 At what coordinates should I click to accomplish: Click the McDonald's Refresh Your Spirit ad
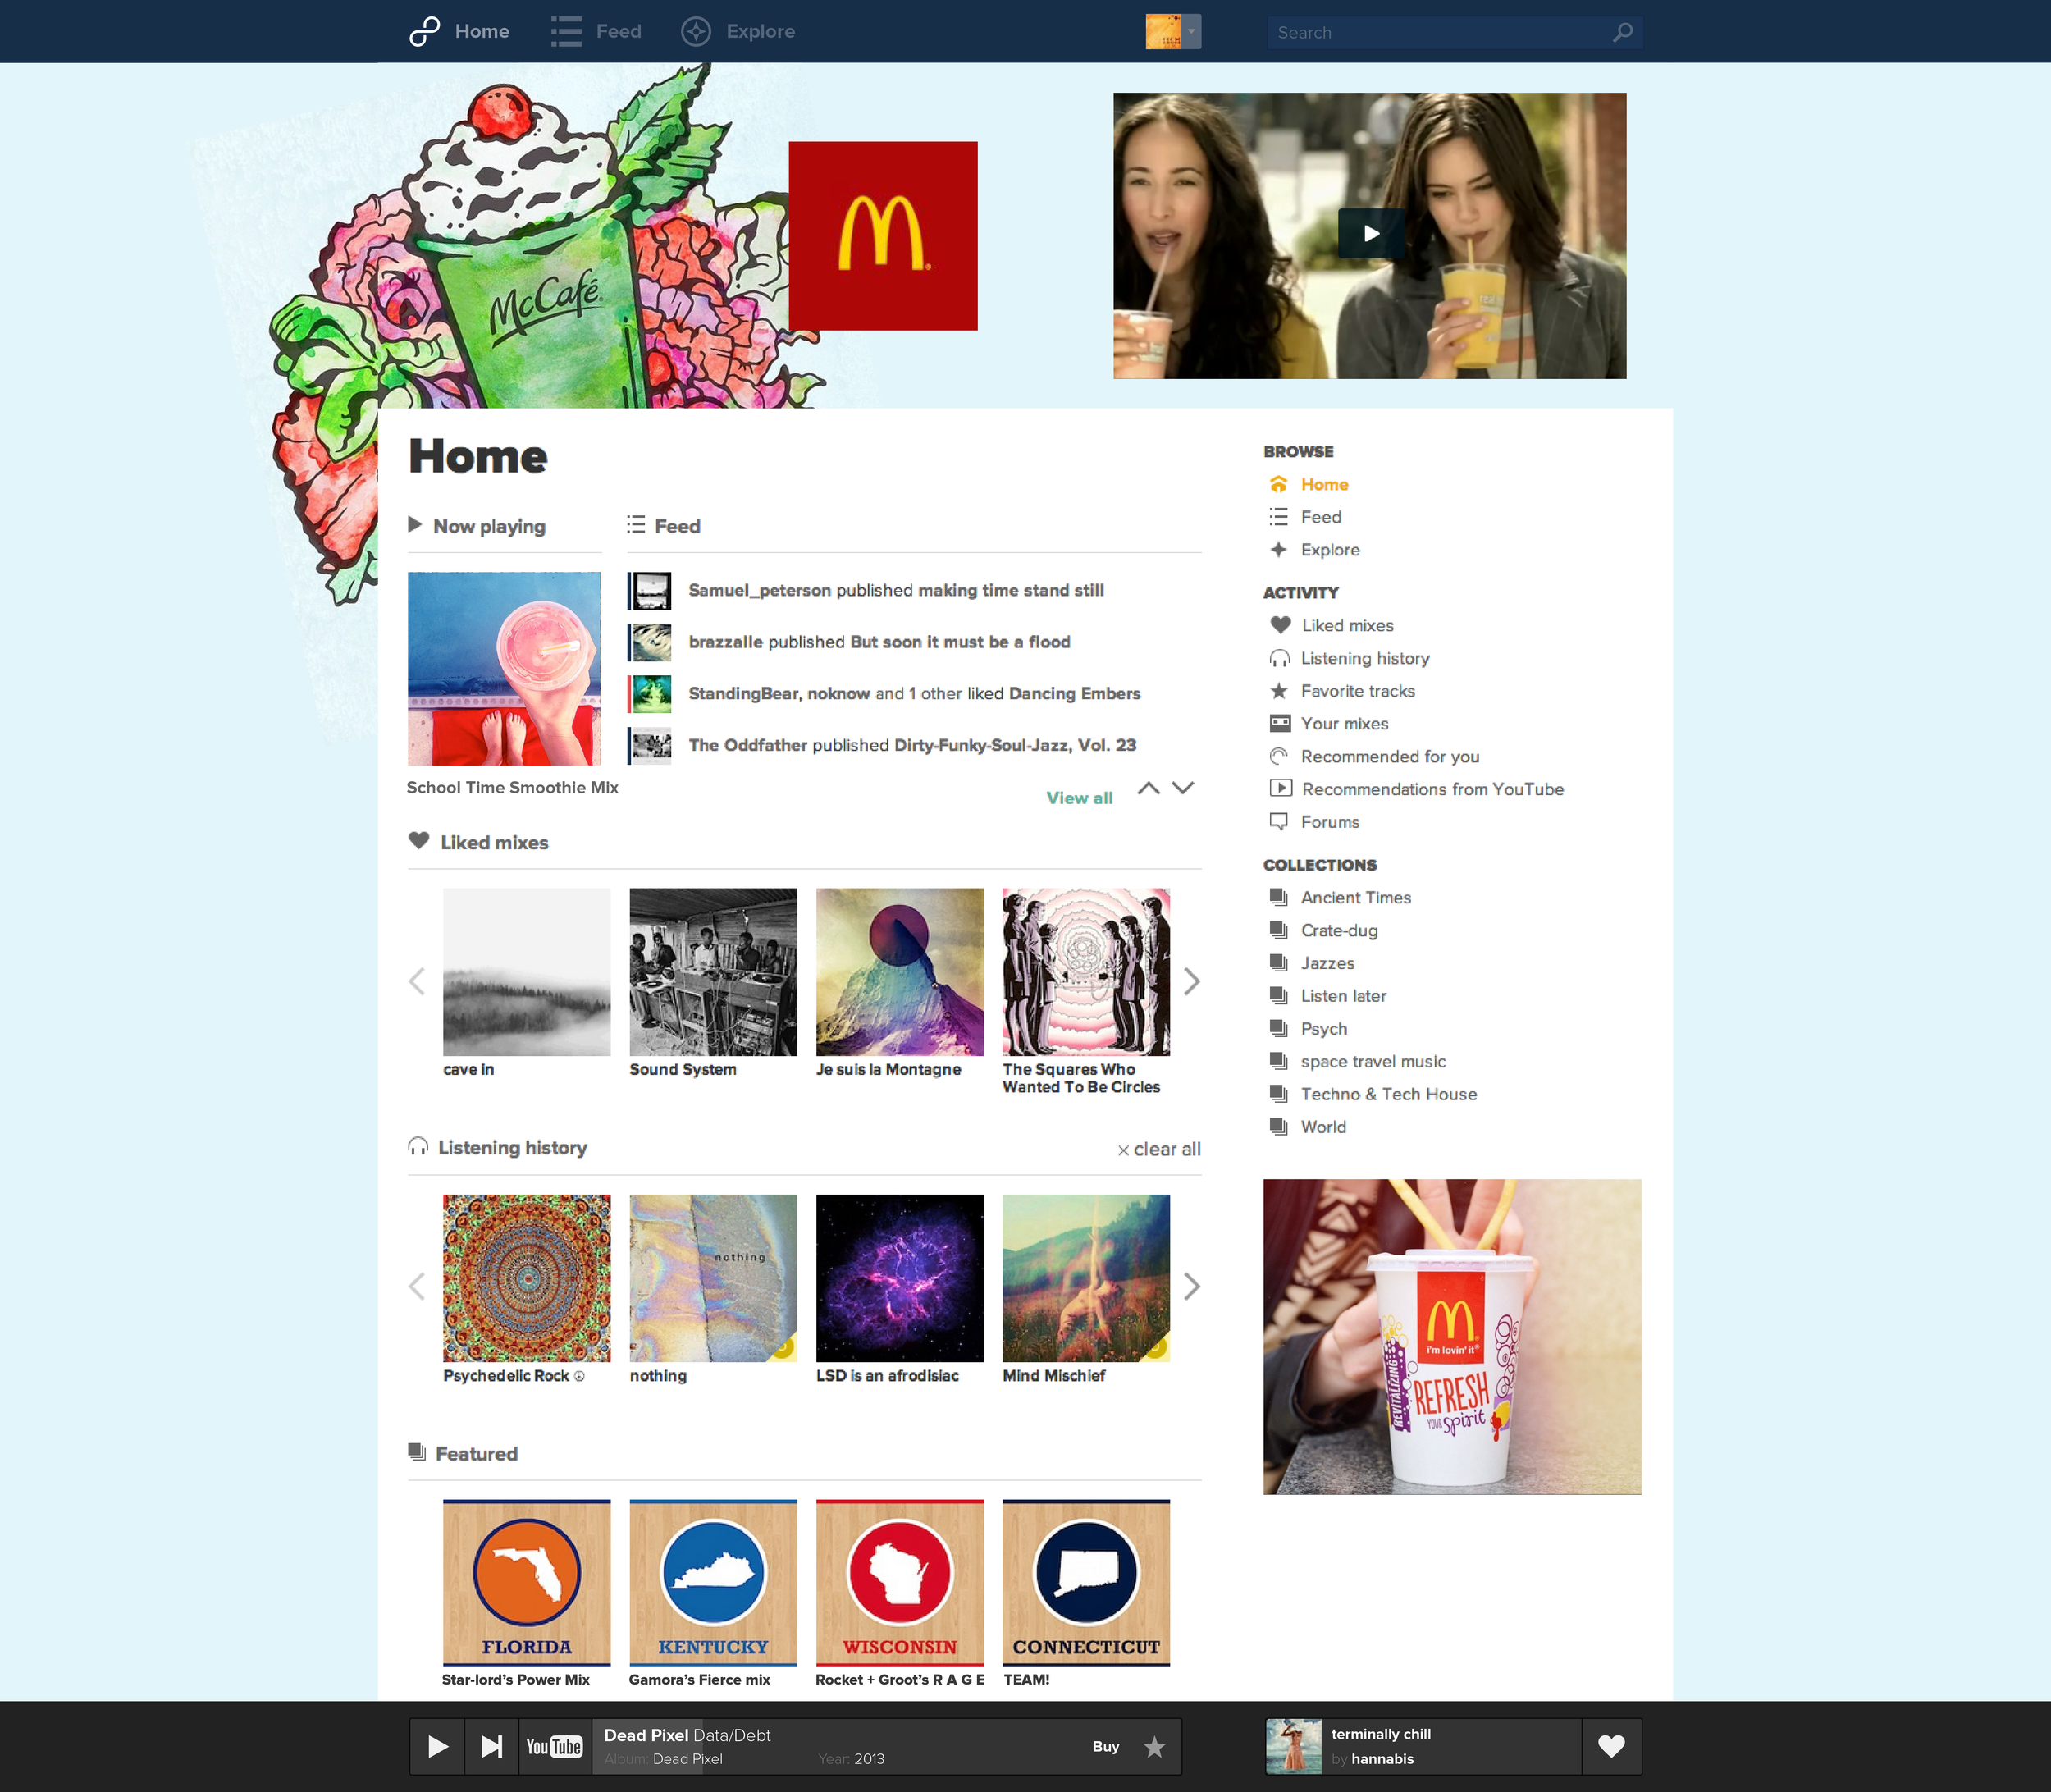[1452, 1337]
